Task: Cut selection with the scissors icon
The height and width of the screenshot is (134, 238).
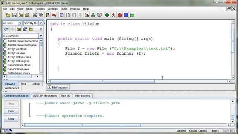Action: (35, 15)
